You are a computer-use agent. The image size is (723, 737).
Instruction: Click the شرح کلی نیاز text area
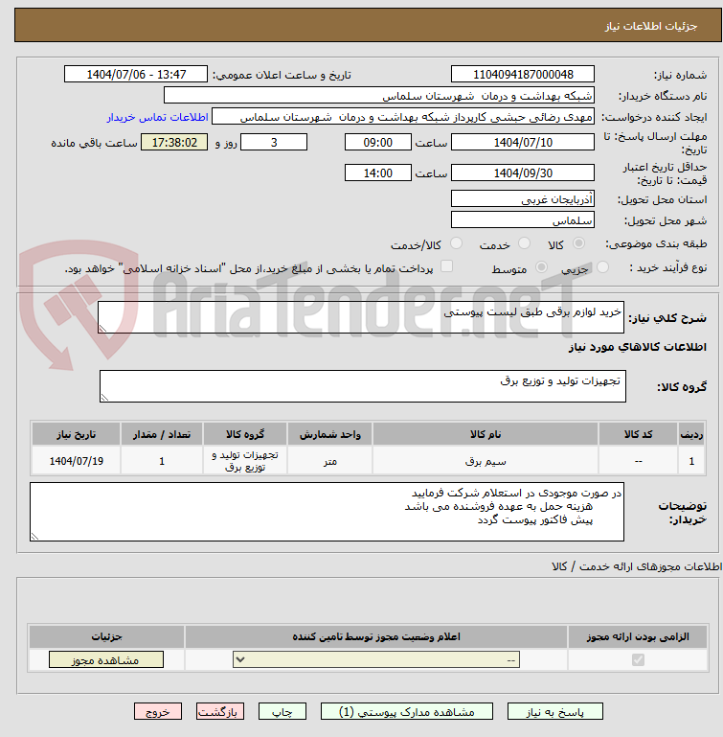pyautogui.click(x=361, y=318)
